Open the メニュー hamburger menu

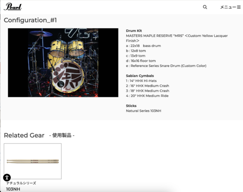[230, 7]
